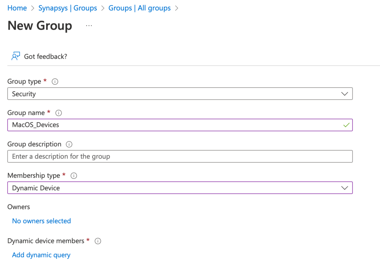
Task: Open the ellipsis menu beside New Group
Action: [x=89, y=26]
